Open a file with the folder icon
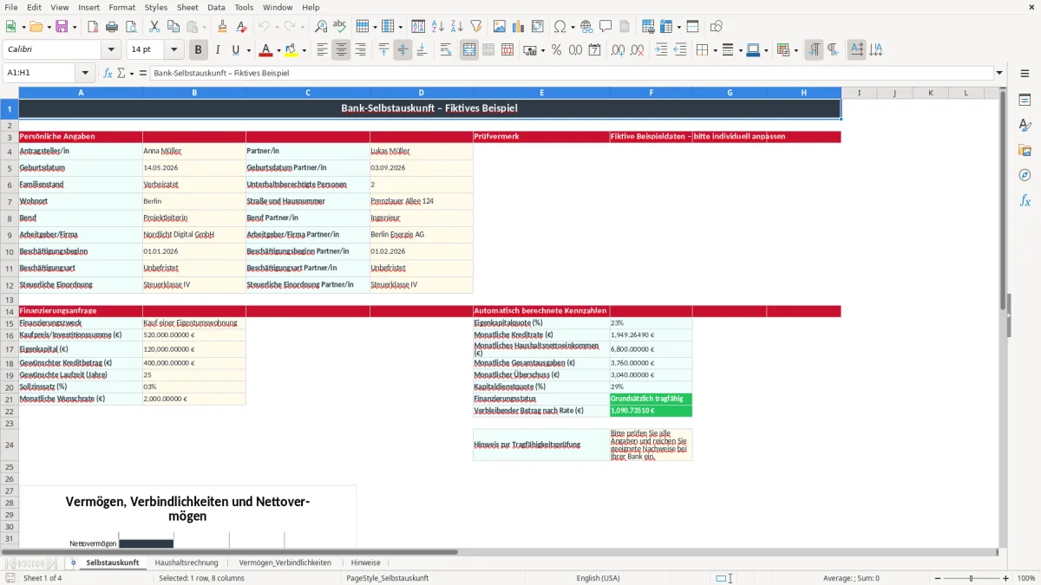Viewport: 1041px width, 585px height. [36, 27]
